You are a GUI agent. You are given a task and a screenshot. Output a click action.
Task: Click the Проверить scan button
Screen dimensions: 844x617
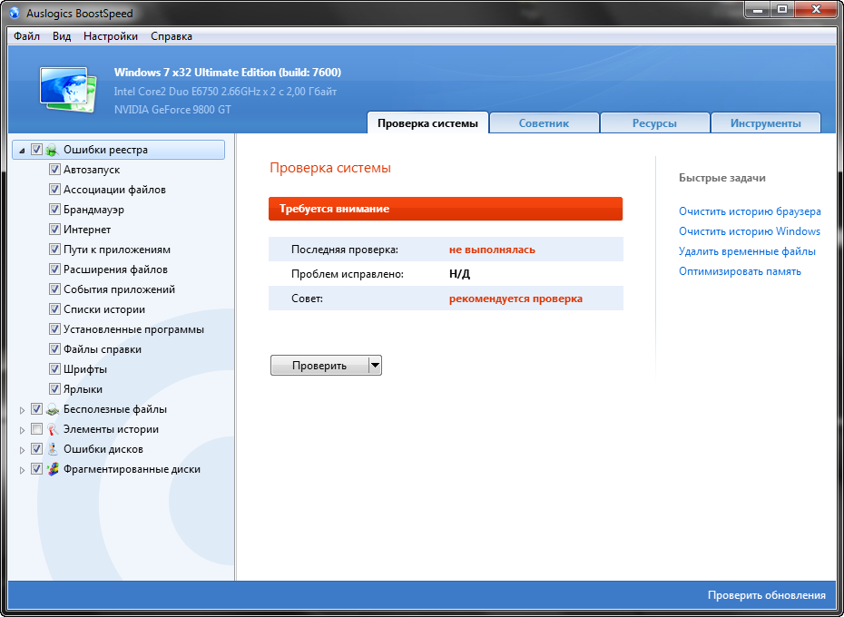(x=319, y=366)
